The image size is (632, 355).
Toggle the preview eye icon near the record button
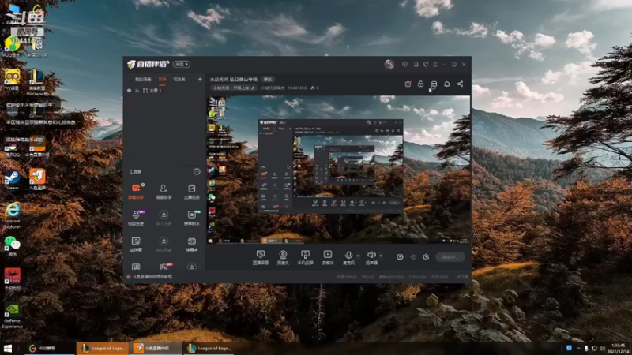click(413, 257)
